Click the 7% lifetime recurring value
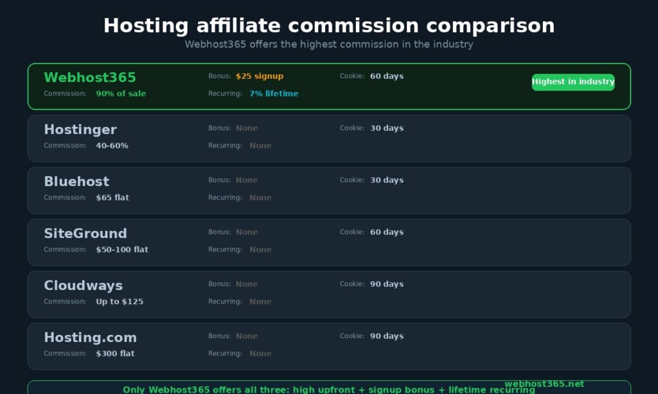 pos(274,93)
